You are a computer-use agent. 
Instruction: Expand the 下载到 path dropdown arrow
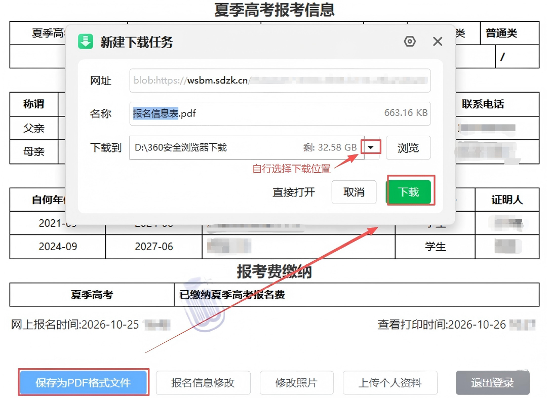[x=371, y=147]
